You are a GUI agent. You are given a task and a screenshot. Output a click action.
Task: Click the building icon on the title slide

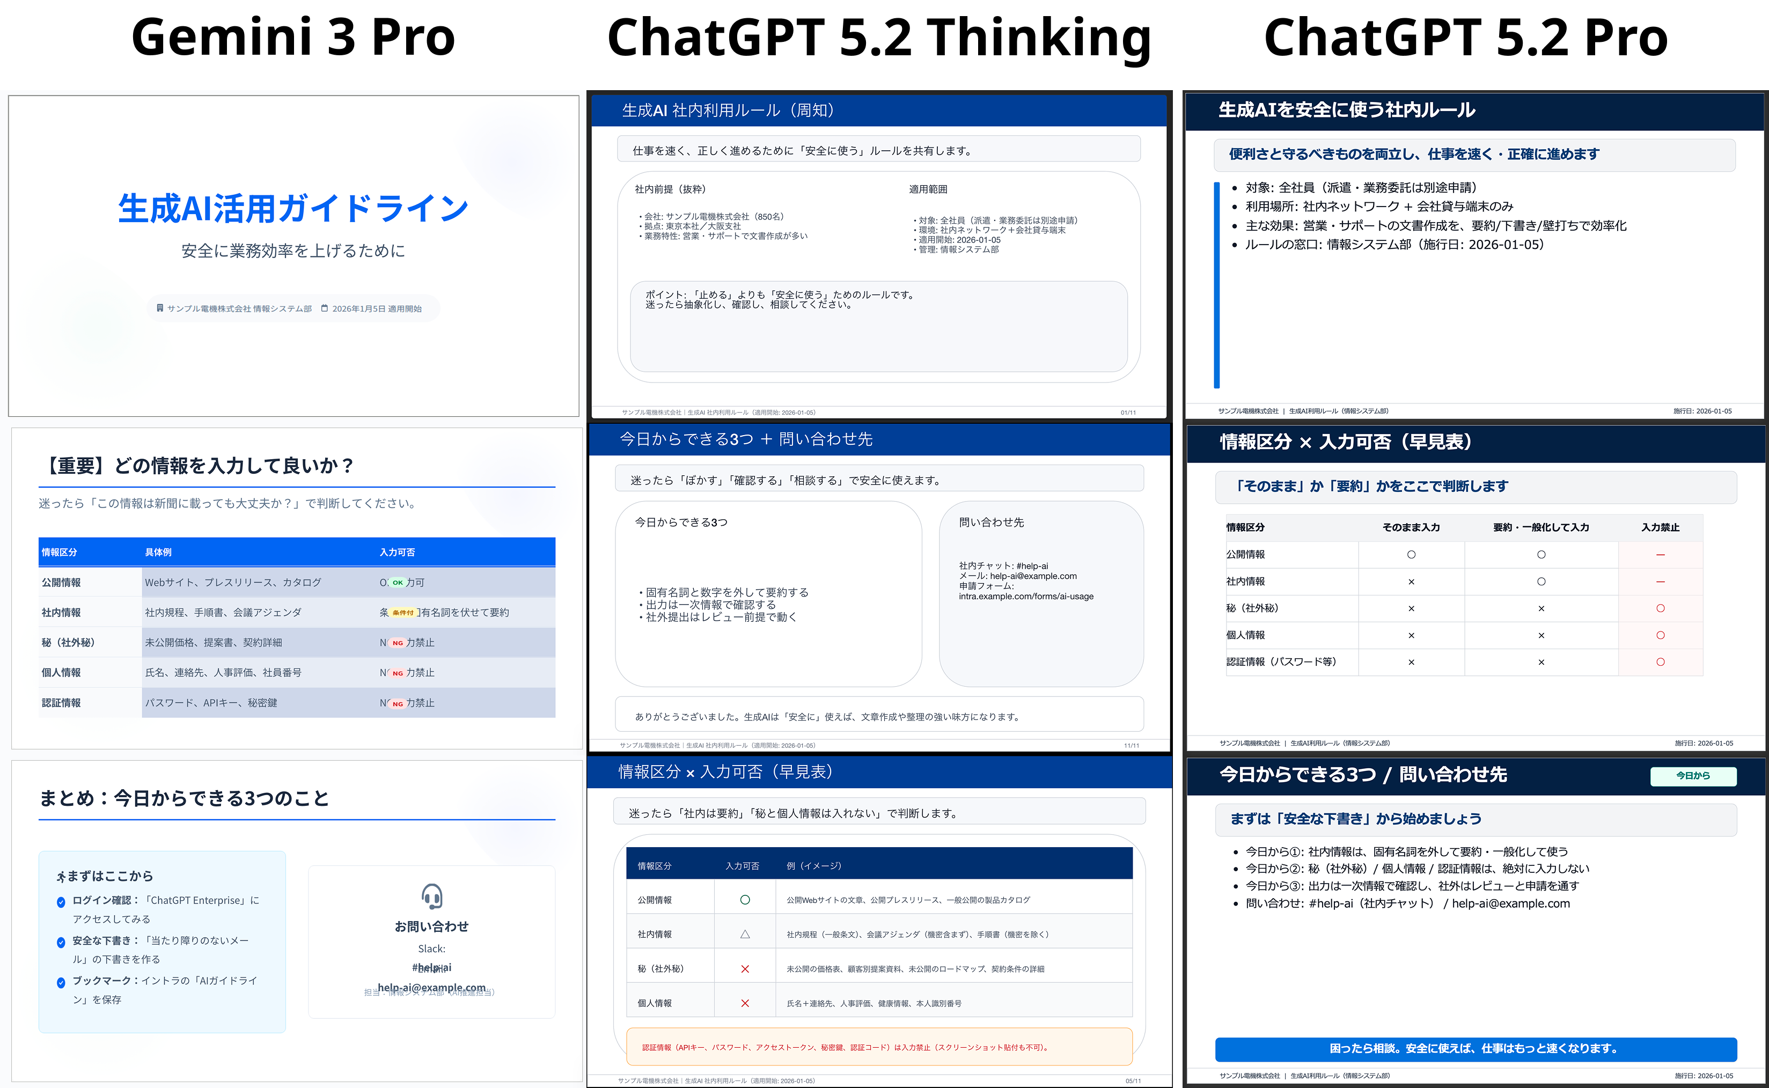160,308
